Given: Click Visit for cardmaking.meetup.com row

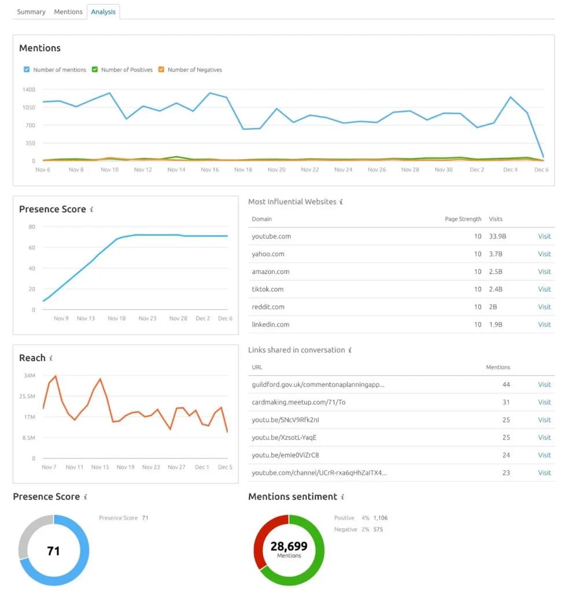Looking at the screenshot, I should pos(544,402).
